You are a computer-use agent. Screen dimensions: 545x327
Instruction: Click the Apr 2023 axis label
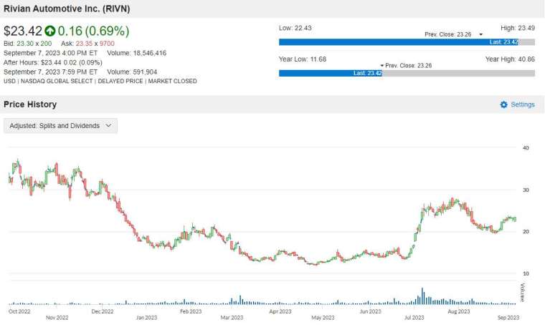click(280, 311)
